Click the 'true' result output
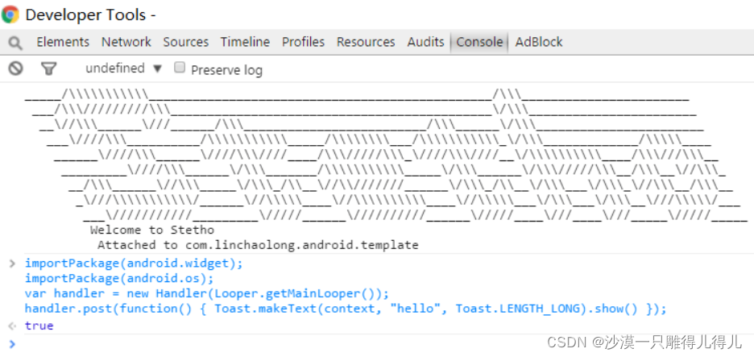Image resolution: width=754 pixels, height=357 pixels. click(39, 326)
